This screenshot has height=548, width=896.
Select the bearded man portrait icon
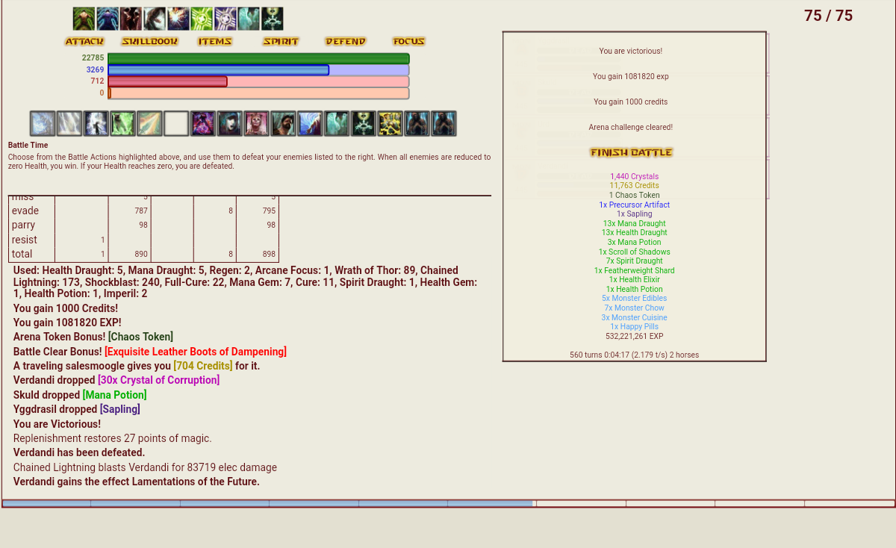[283, 123]
